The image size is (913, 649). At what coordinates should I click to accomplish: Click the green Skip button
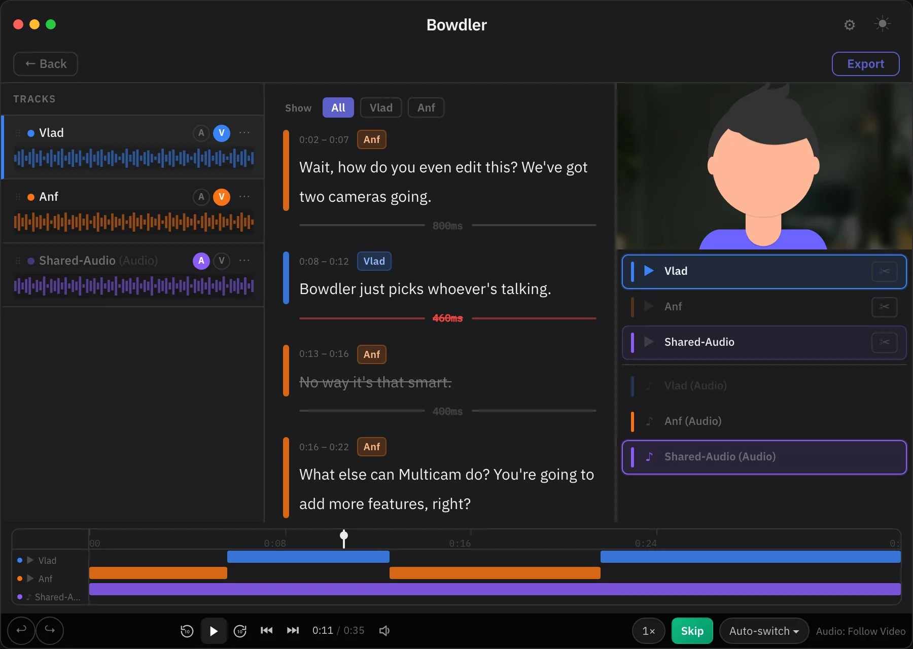click(692, 631)
